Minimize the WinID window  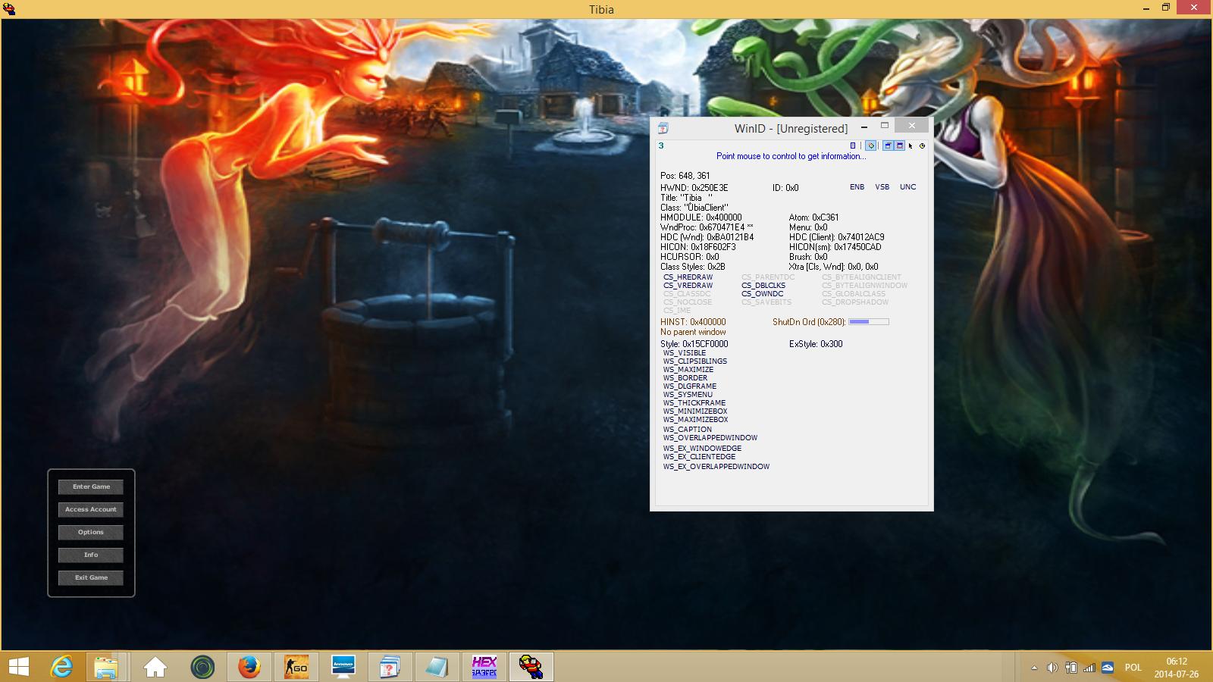pos(864,127)
